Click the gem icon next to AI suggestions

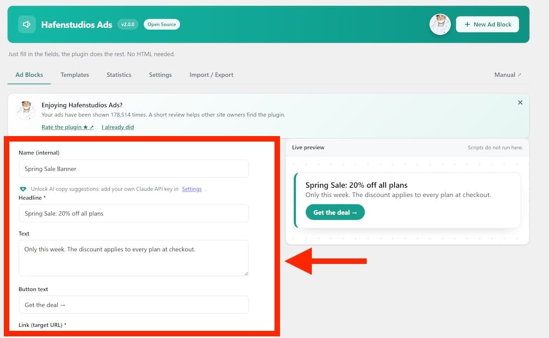pos(23,189)
